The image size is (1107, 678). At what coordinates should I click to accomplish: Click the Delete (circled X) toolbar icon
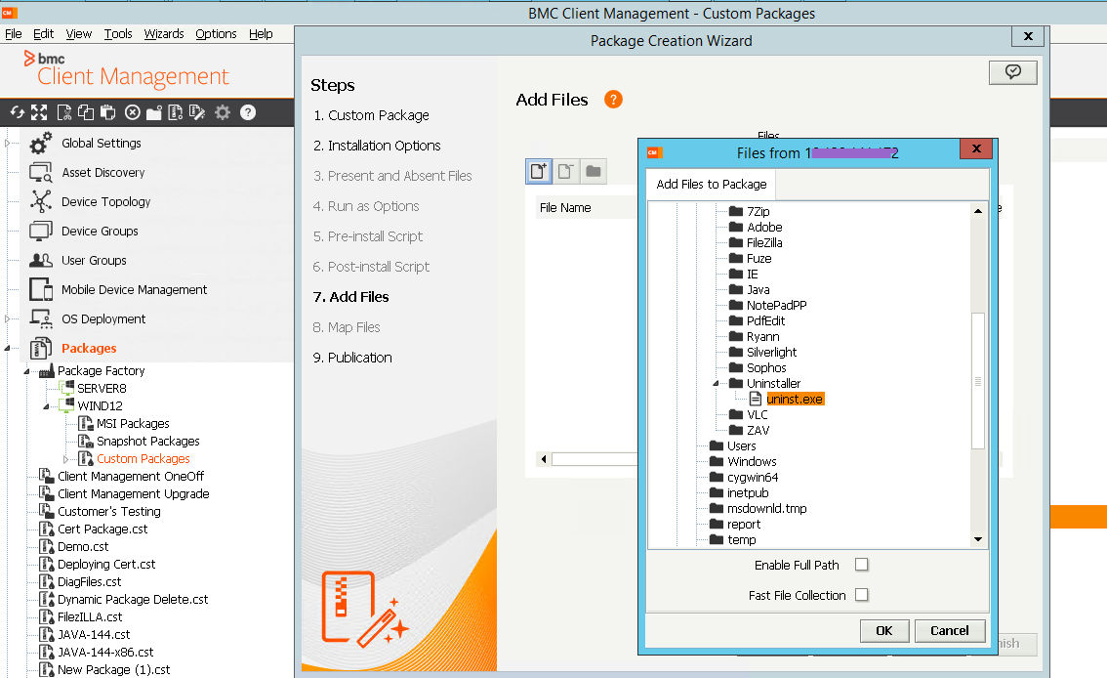click(132, 112)
